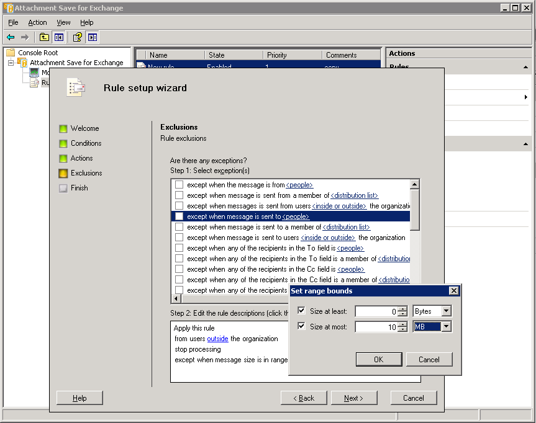The image size is (536, 423).
Task: Click the Size at most value field
Action: coord(376,327)
